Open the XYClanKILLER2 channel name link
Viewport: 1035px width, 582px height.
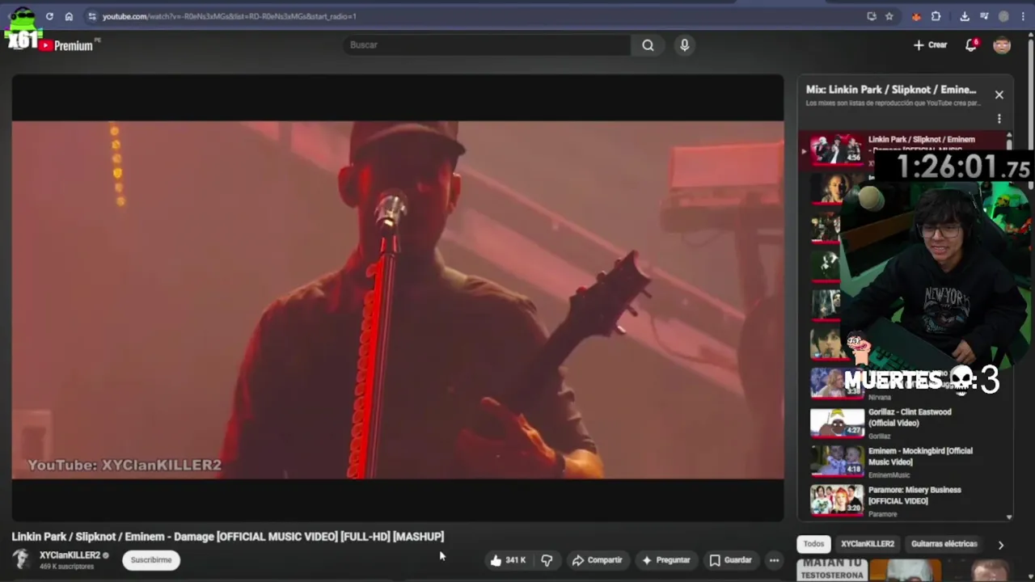pyautogui.click(x=70, y=555)
